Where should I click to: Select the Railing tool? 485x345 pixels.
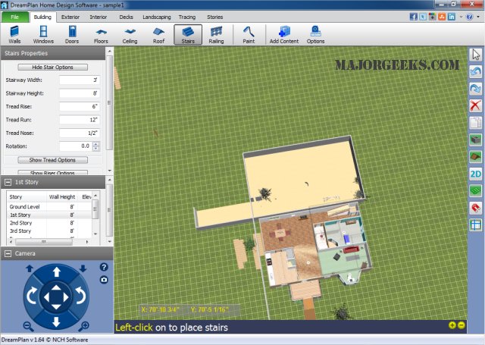(216, 35)
